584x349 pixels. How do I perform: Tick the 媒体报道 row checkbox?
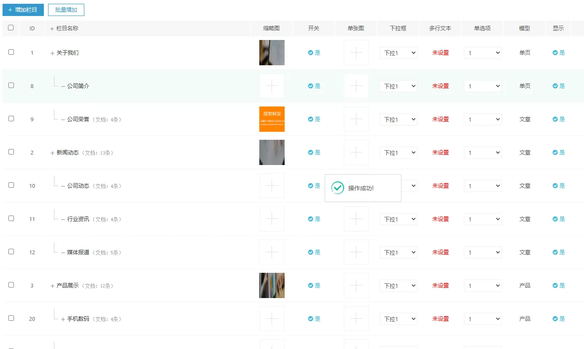point(11,252)
